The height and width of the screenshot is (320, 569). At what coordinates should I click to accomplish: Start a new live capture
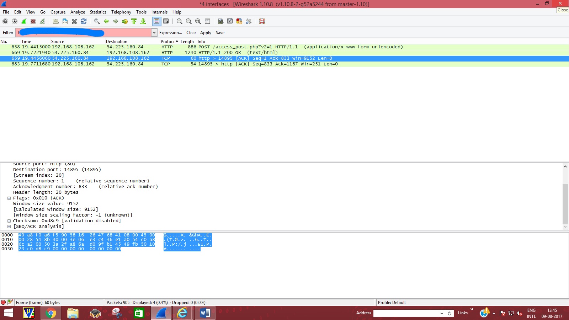[x=24, y=21]
